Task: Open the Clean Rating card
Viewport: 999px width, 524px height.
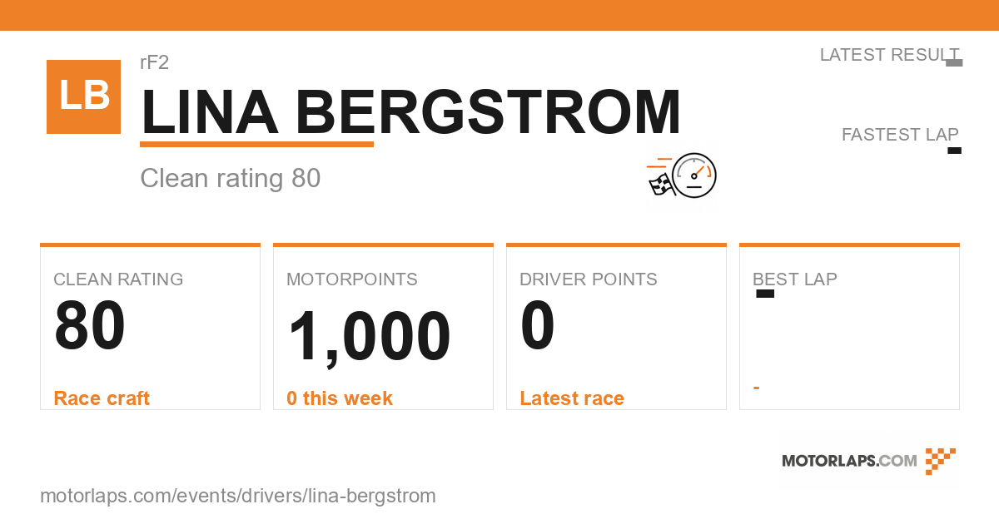Action: coord(150,327)
